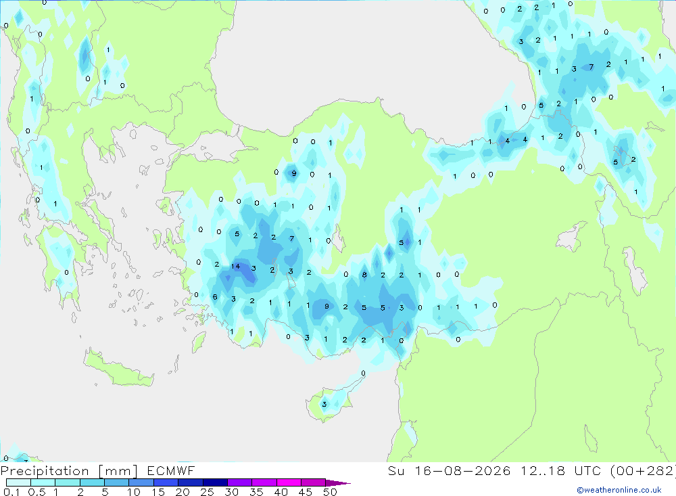Click the 'ECMWF' model label
The width and height of the screenshot is (676, 496).
(x=171, y=470)
